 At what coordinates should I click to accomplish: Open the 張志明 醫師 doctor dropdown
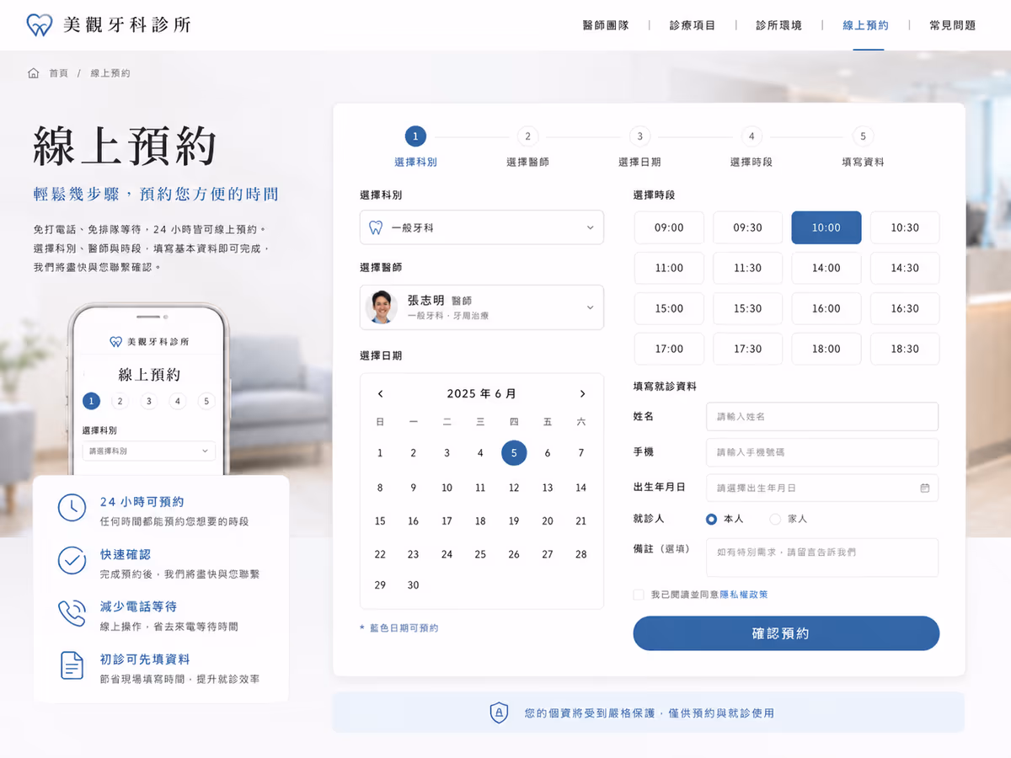(x=482, y=307)
